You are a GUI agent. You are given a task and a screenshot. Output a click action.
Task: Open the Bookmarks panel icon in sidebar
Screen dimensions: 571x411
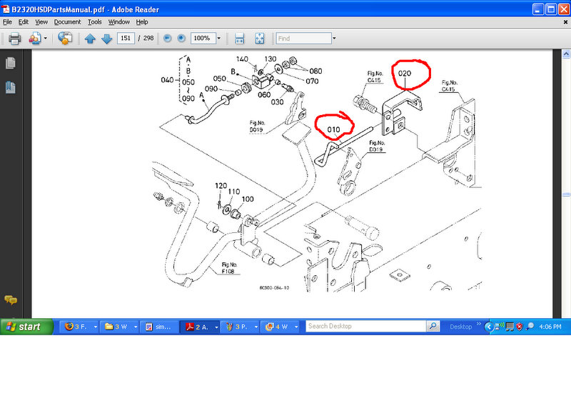coord(11,87)
